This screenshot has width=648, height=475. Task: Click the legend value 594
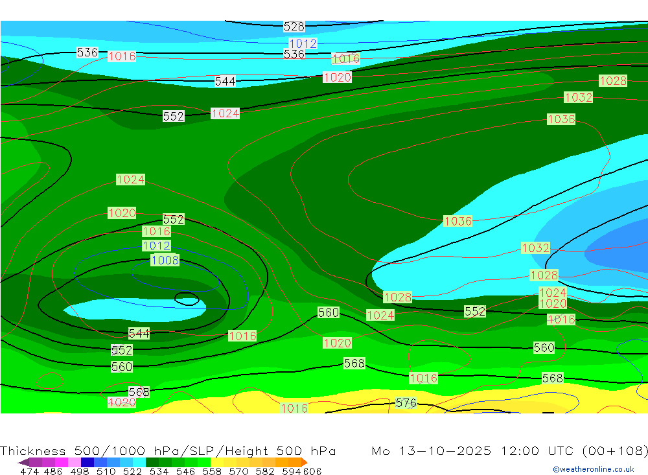pyautogui.click(x=292, y=472)
